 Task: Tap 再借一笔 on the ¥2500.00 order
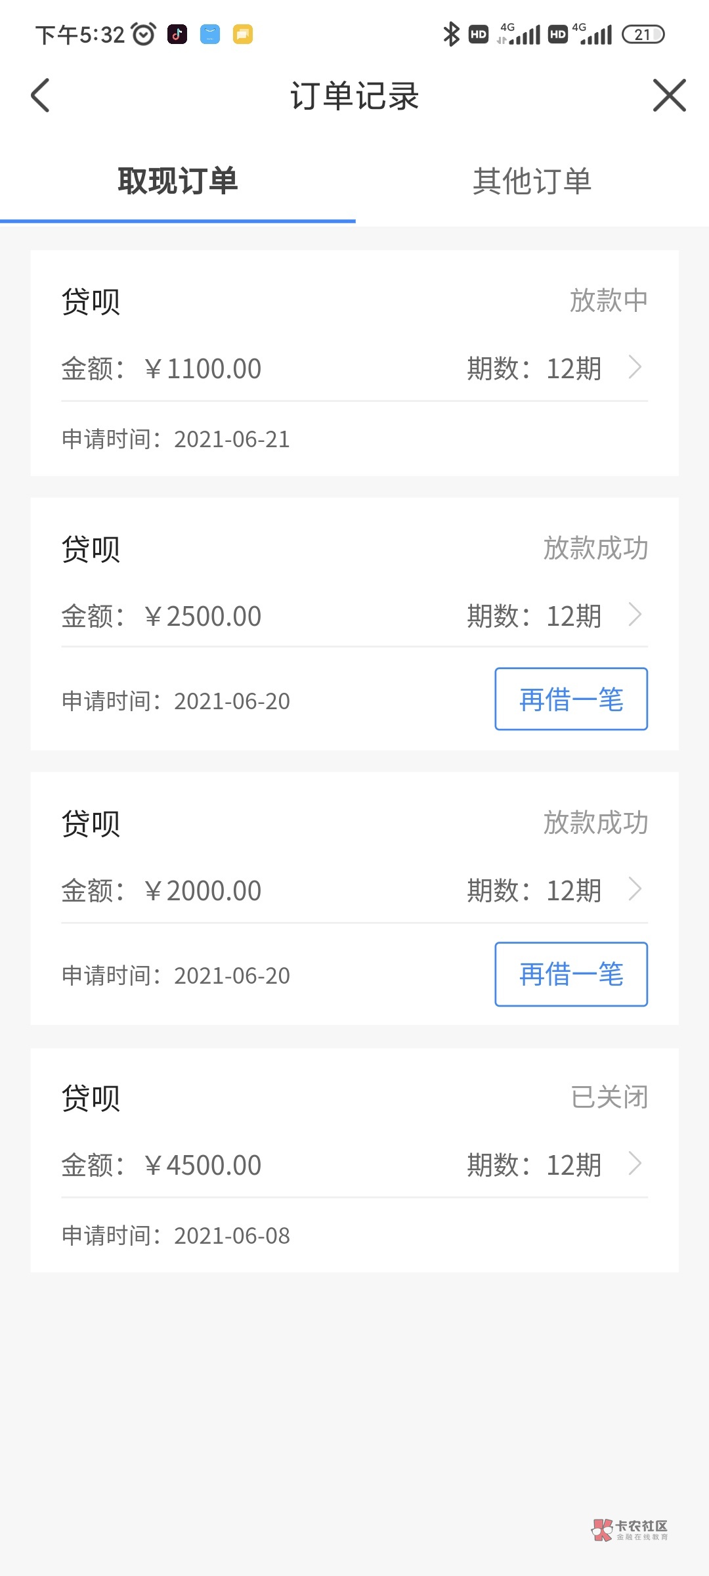570,699
